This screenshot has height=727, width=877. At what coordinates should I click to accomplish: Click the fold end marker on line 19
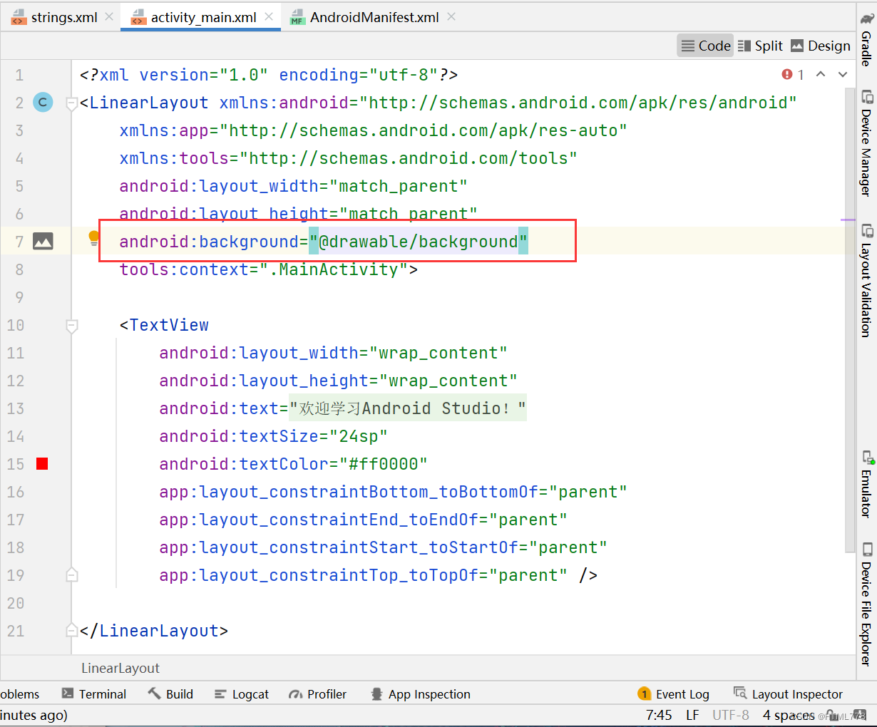[71, 574]
